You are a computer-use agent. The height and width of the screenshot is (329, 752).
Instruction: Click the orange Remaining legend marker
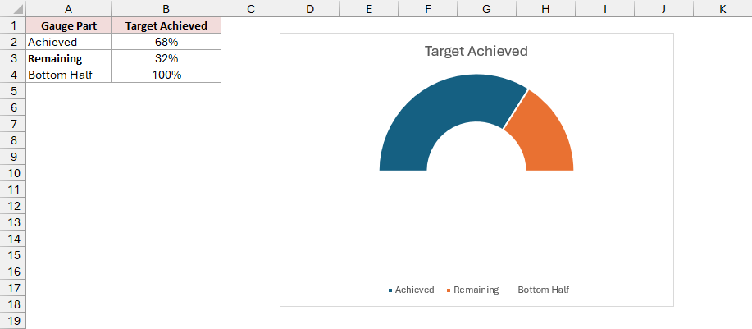coord(449,290)
